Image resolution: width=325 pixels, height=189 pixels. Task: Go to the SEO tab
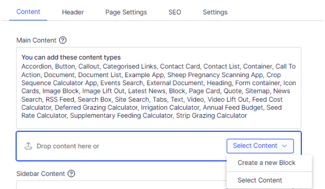tap(175, 12)
